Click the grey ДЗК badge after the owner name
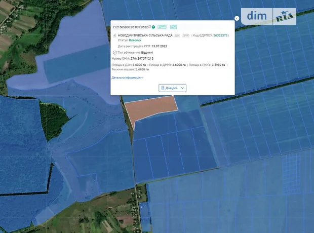This screenshot has width=314, height=233. tap(177, 35)
